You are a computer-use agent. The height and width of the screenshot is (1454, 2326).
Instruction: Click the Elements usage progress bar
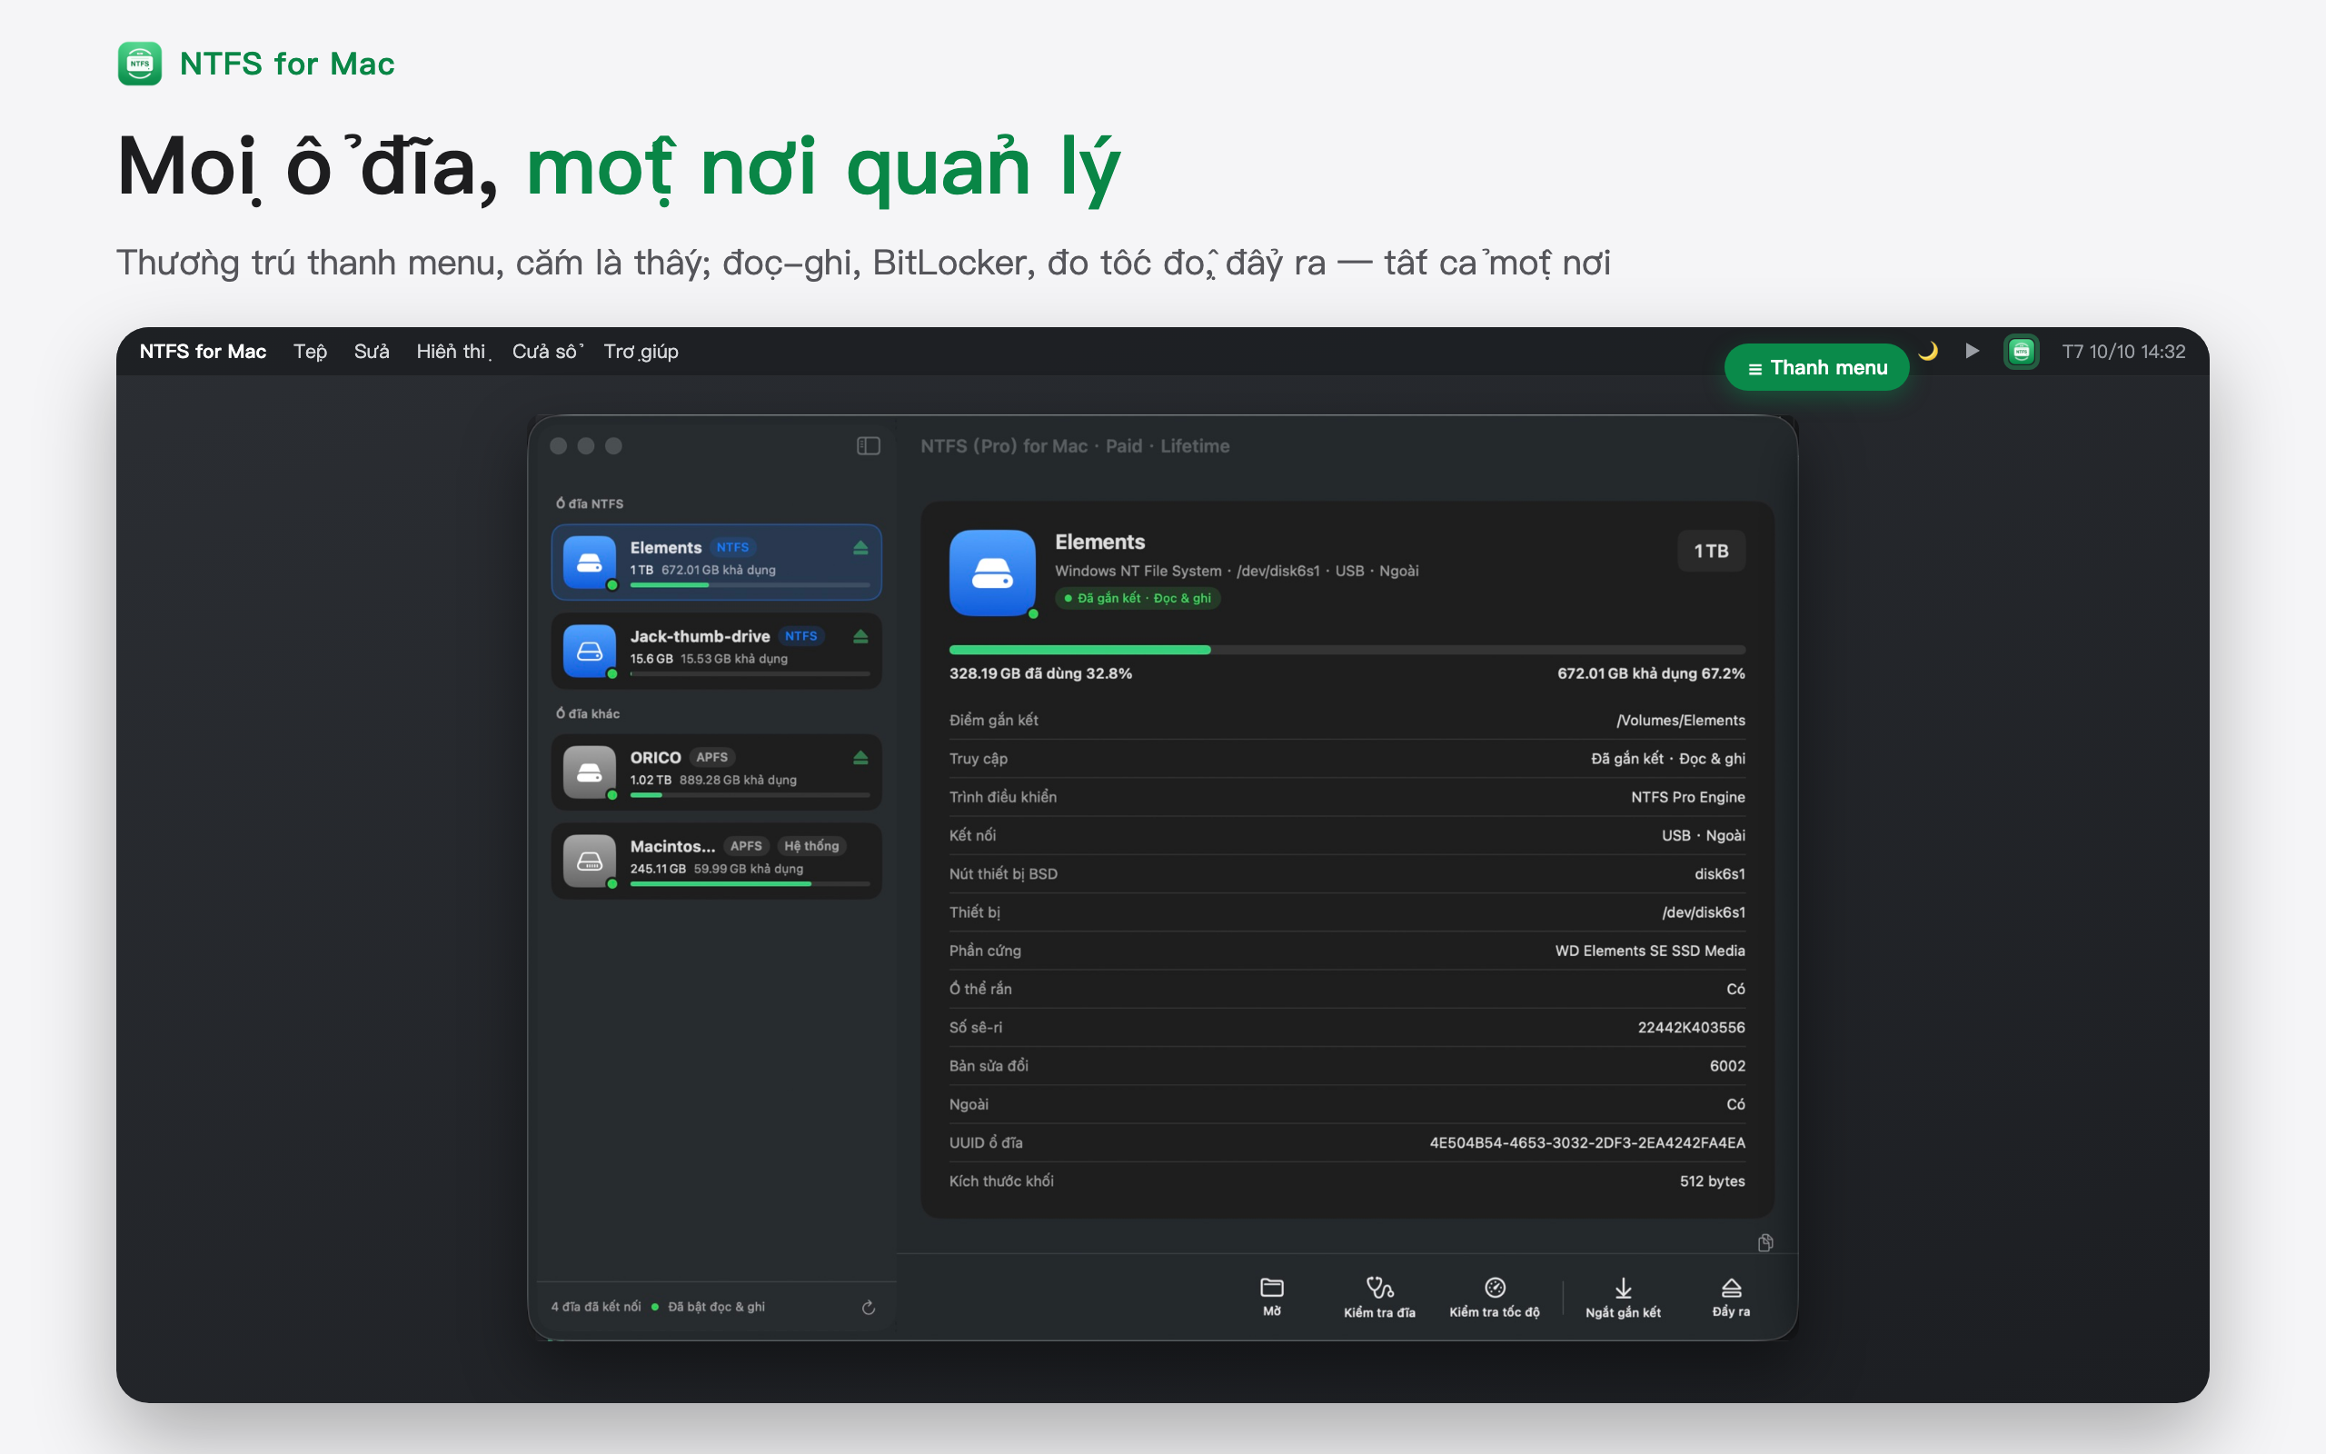[x=1347, y=650]
